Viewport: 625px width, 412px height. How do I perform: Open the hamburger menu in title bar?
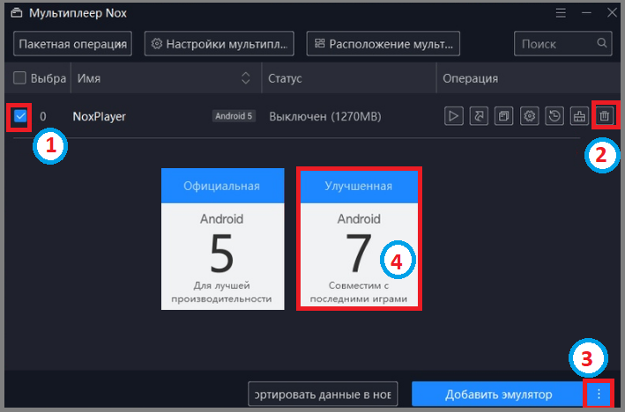561,12
